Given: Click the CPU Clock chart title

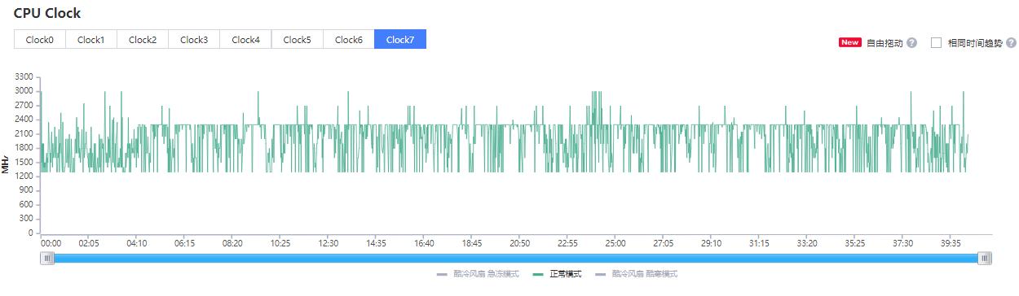Looking at the screenshot, I should tap(47, 13).
